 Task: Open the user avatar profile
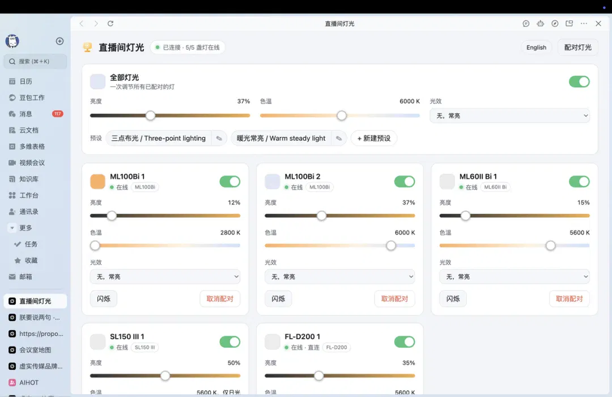pos(12,41)
